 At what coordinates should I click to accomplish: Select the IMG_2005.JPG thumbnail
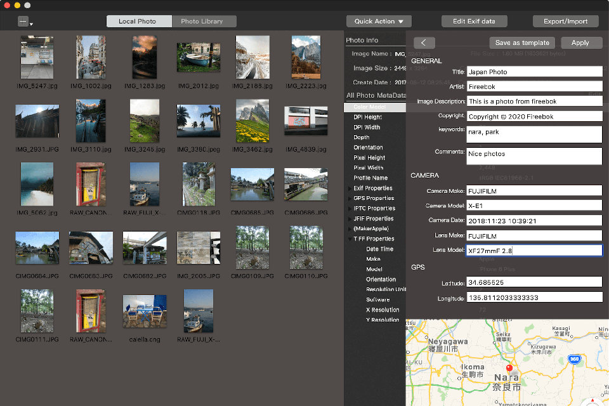point(199,248)
